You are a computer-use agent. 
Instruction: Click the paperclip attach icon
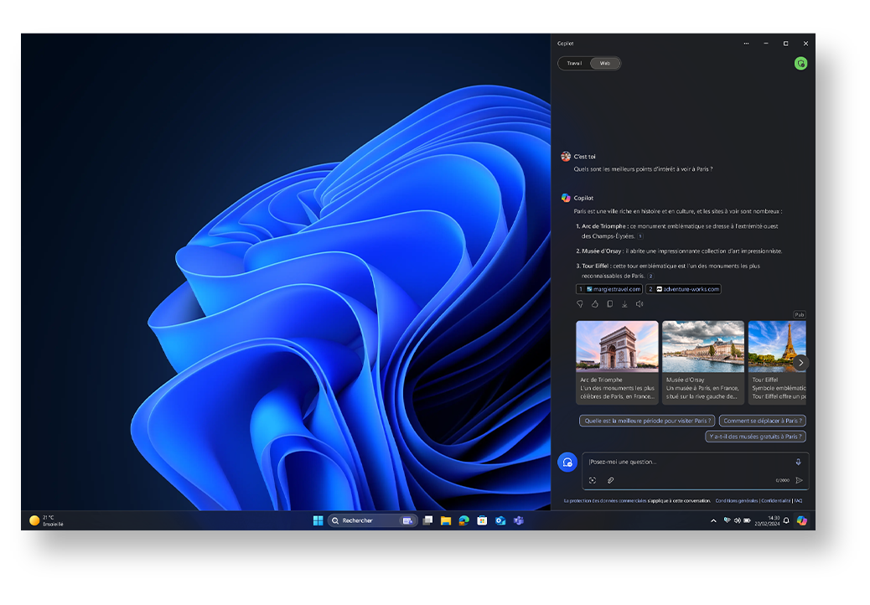click(610, 480)
